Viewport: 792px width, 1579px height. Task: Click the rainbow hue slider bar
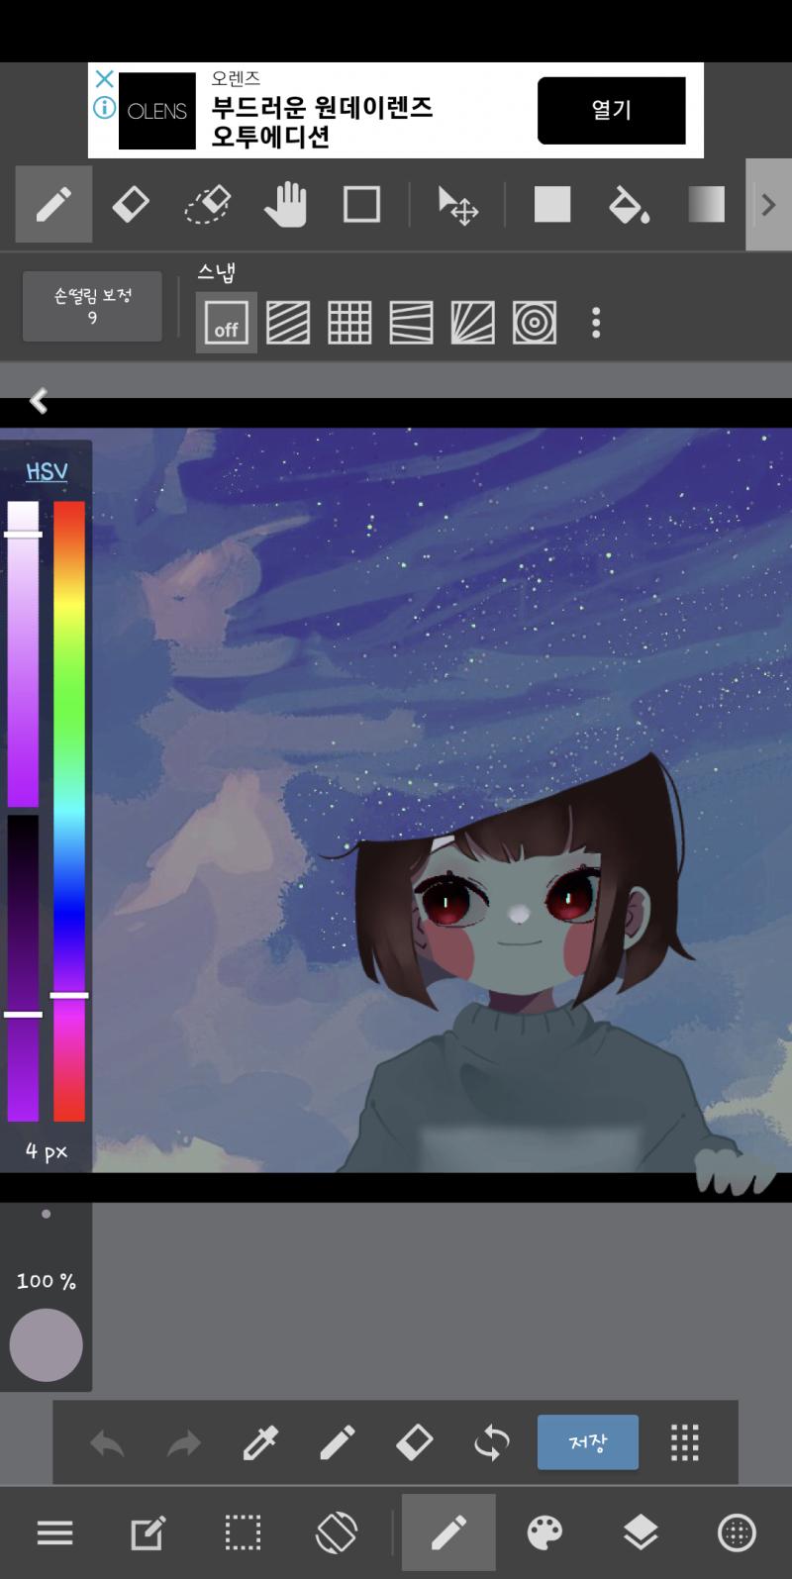coord(69,811)
